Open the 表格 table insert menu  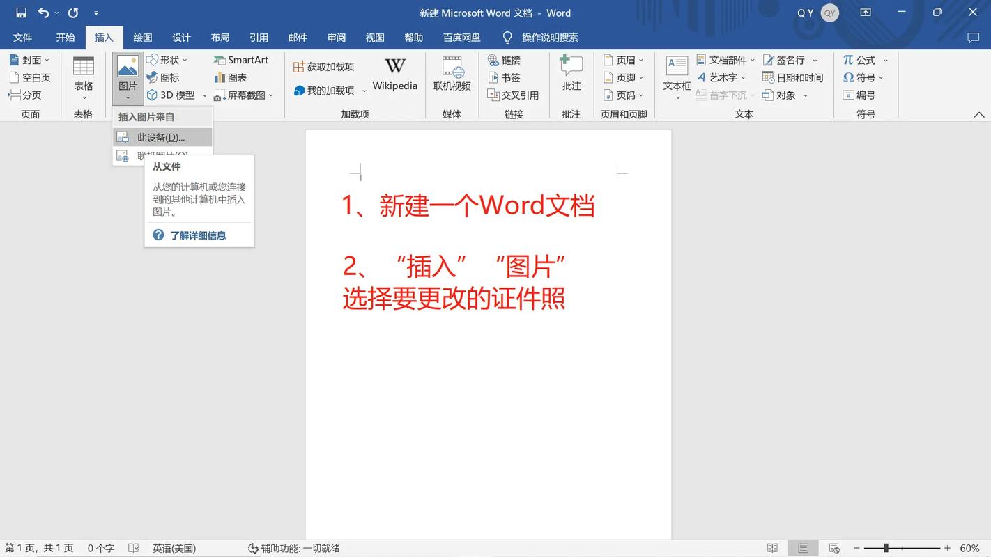[84, 78]
